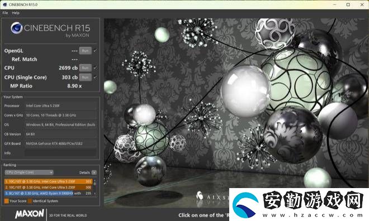
Task: Select the first-ranked Intel Core Ultra 5 entry
Action: click(49, 181)
